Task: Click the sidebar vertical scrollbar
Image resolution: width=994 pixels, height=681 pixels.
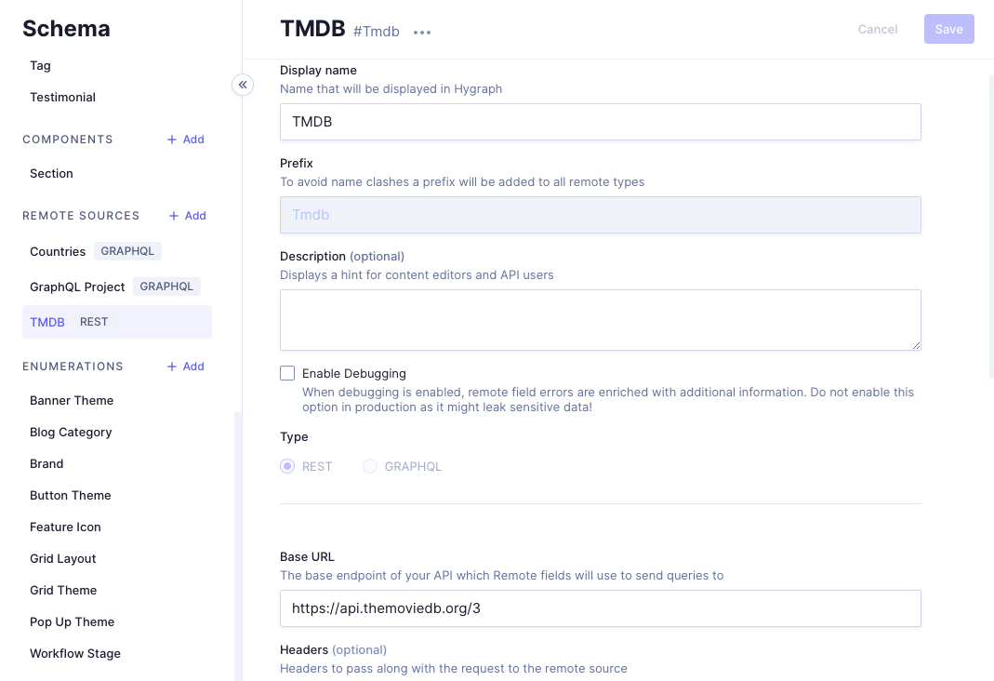Action: 238,545
